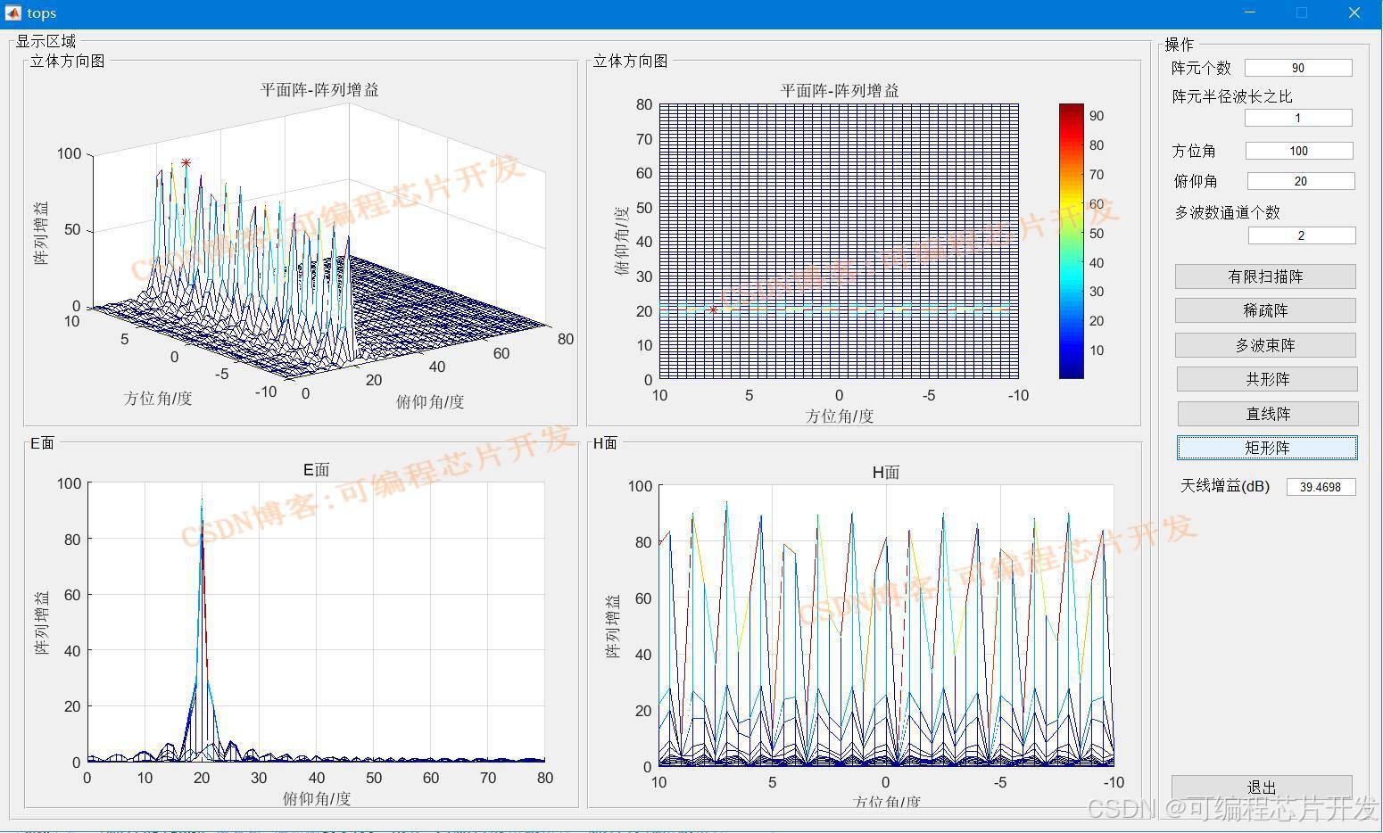Image resolution: width=1383 pixels, height=833 pixels.
Task: Click the 多波数通道个数 label
Action: point(1228,212)
